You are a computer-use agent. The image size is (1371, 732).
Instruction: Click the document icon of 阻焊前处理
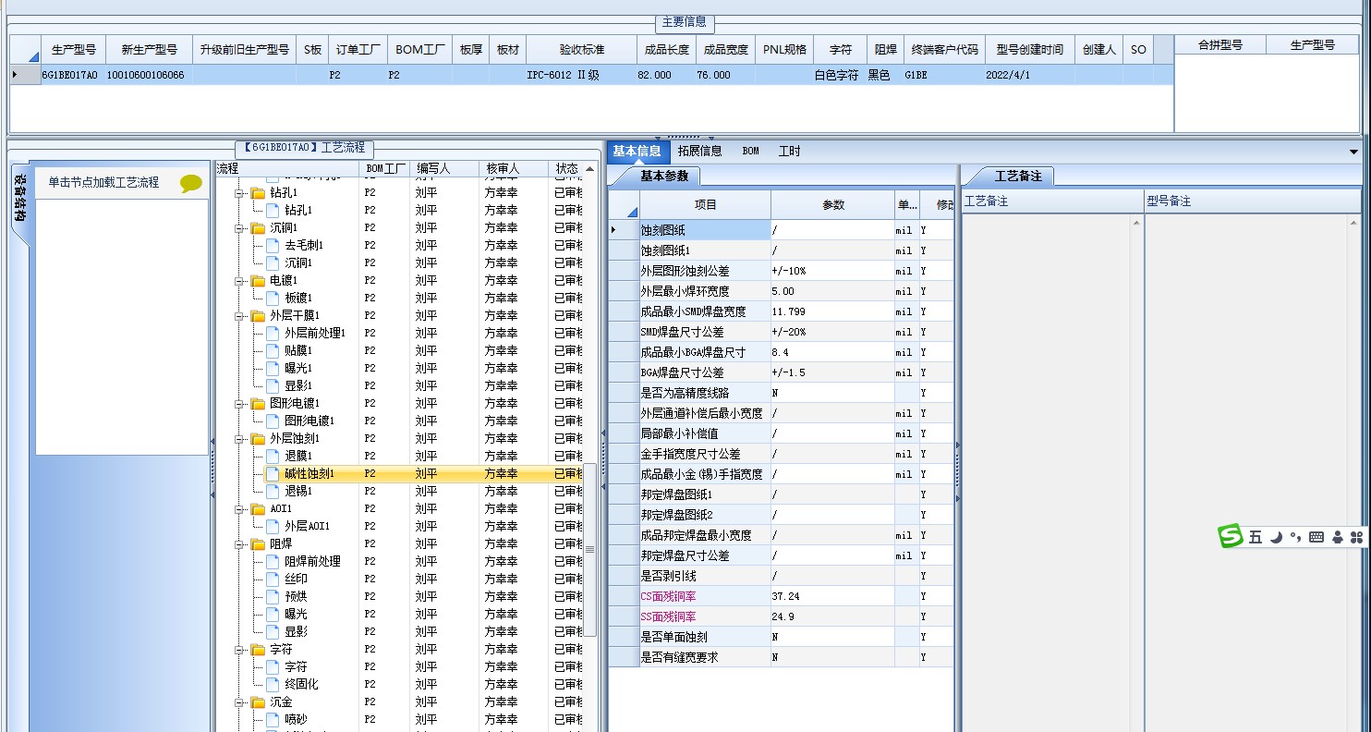273,561
